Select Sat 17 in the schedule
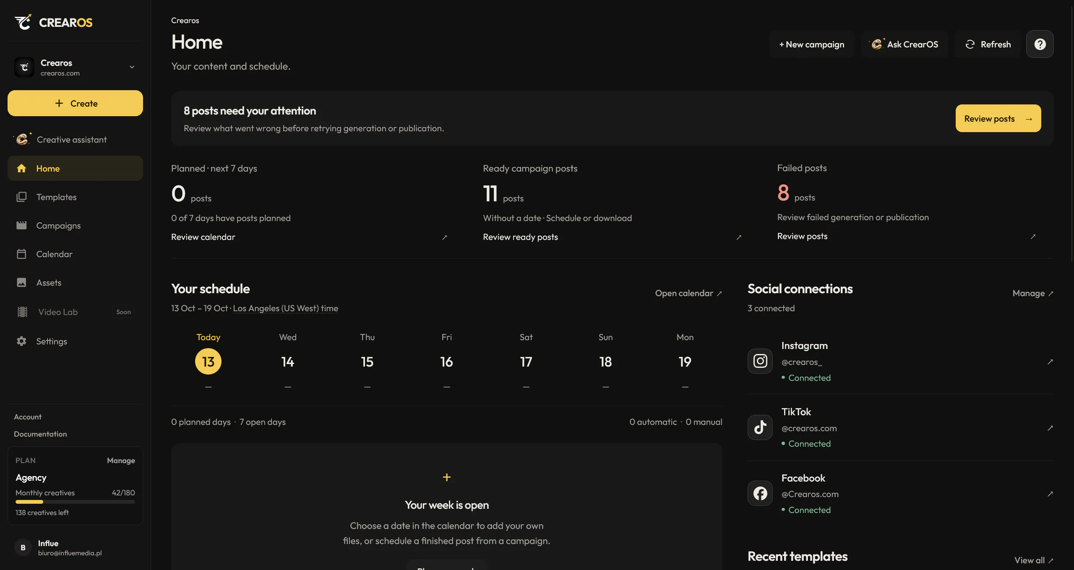Image resolution: width=1074 pixels, height=570 pixels. (526, 361)
